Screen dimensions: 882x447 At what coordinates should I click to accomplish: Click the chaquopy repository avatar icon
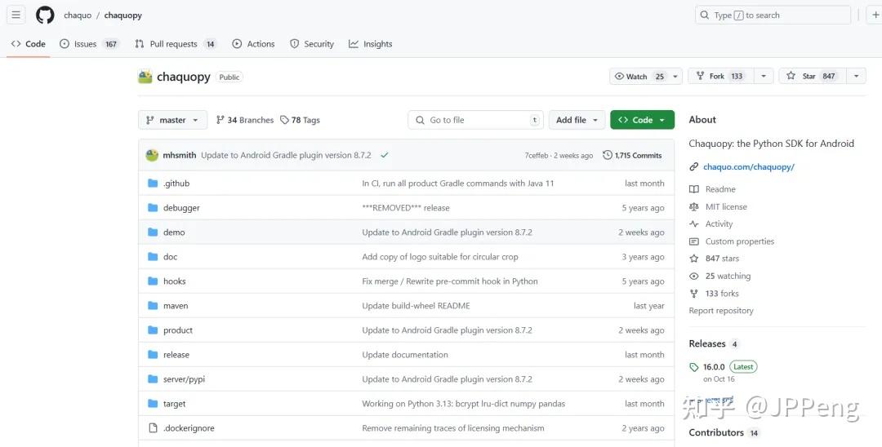pyautogui.click(x=145, y=77)
